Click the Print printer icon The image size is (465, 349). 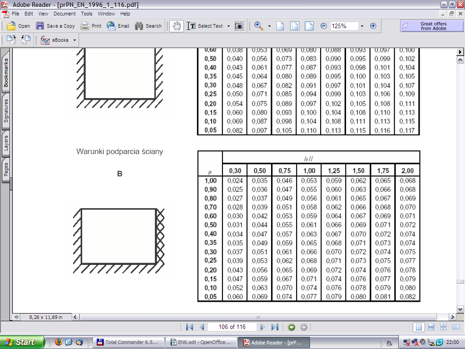coord(85,26)
